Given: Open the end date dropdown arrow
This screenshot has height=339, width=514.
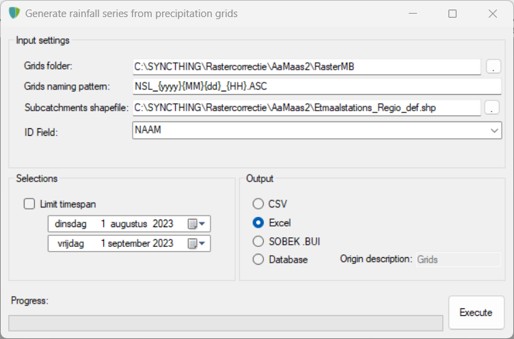Looking at the screenshot, I should point(204,244).
